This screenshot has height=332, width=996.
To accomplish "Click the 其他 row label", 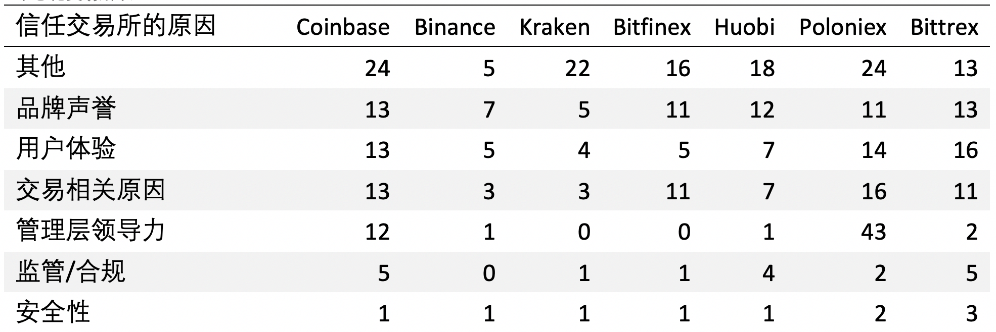I will [x=40, y=67].
